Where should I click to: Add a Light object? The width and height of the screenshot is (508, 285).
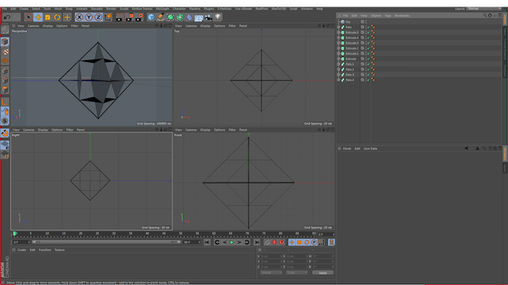[217, 17]
